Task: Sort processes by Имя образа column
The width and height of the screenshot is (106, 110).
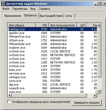Action: [x=22, y=25]
